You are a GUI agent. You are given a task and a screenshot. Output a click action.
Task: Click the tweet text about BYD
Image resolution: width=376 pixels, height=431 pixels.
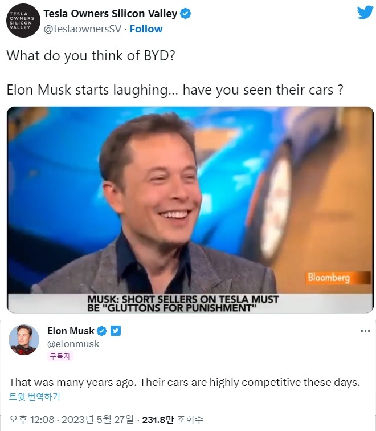[175, 72]
